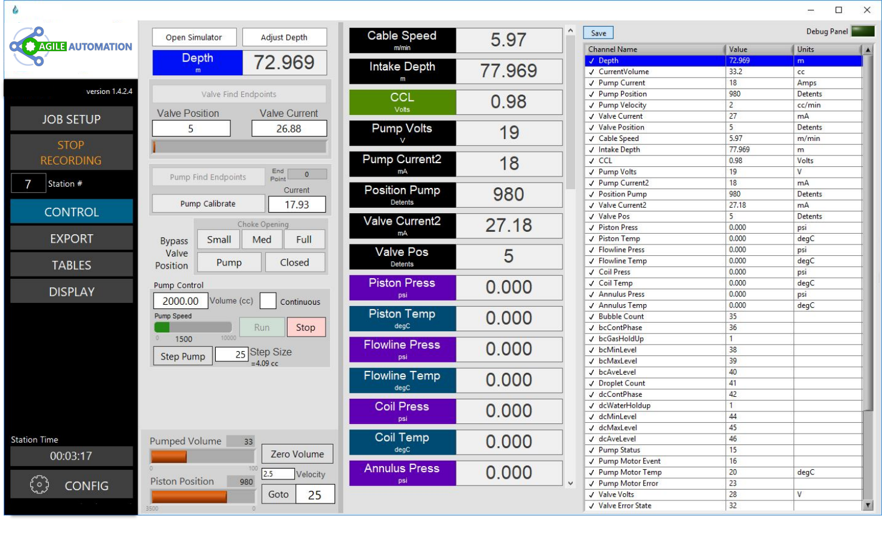Stop Recording the current station

71,152
